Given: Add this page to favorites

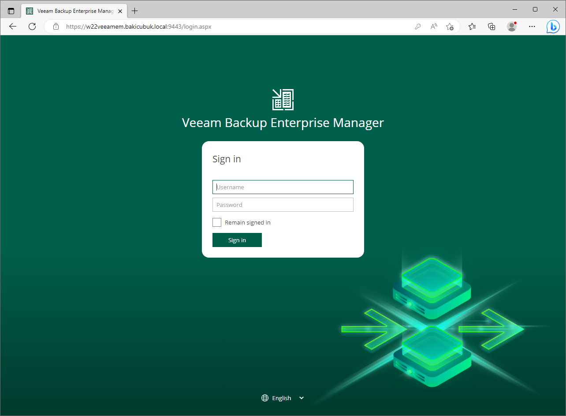Looking at the screenshot, I should 450,26.
